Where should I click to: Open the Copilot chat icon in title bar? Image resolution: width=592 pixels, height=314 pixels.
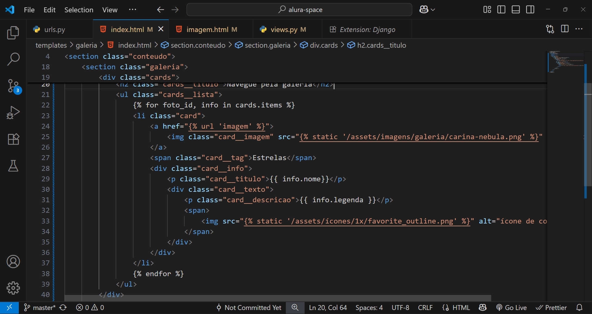click(x=424, y=10)
